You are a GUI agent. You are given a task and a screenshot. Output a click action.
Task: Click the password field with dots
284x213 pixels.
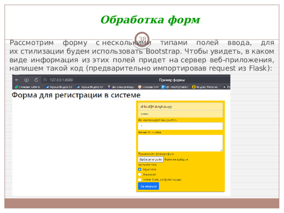click(180, 114)
